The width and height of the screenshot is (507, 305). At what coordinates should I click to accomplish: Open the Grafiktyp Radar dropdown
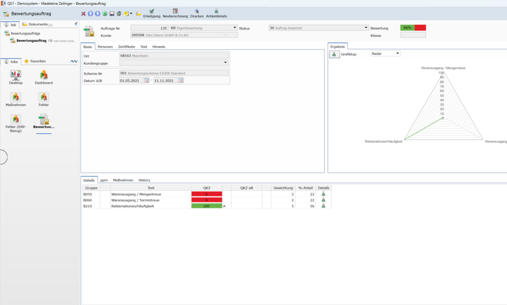[398, 54]
